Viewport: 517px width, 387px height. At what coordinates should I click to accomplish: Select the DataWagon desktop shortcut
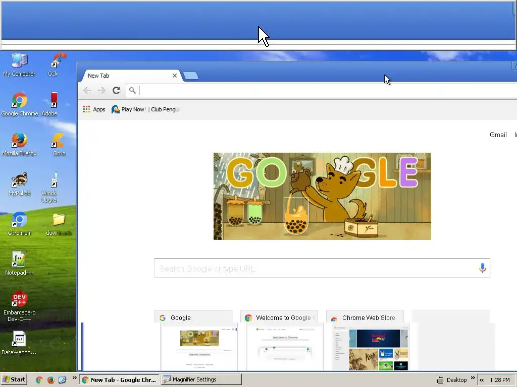[19, 343]
